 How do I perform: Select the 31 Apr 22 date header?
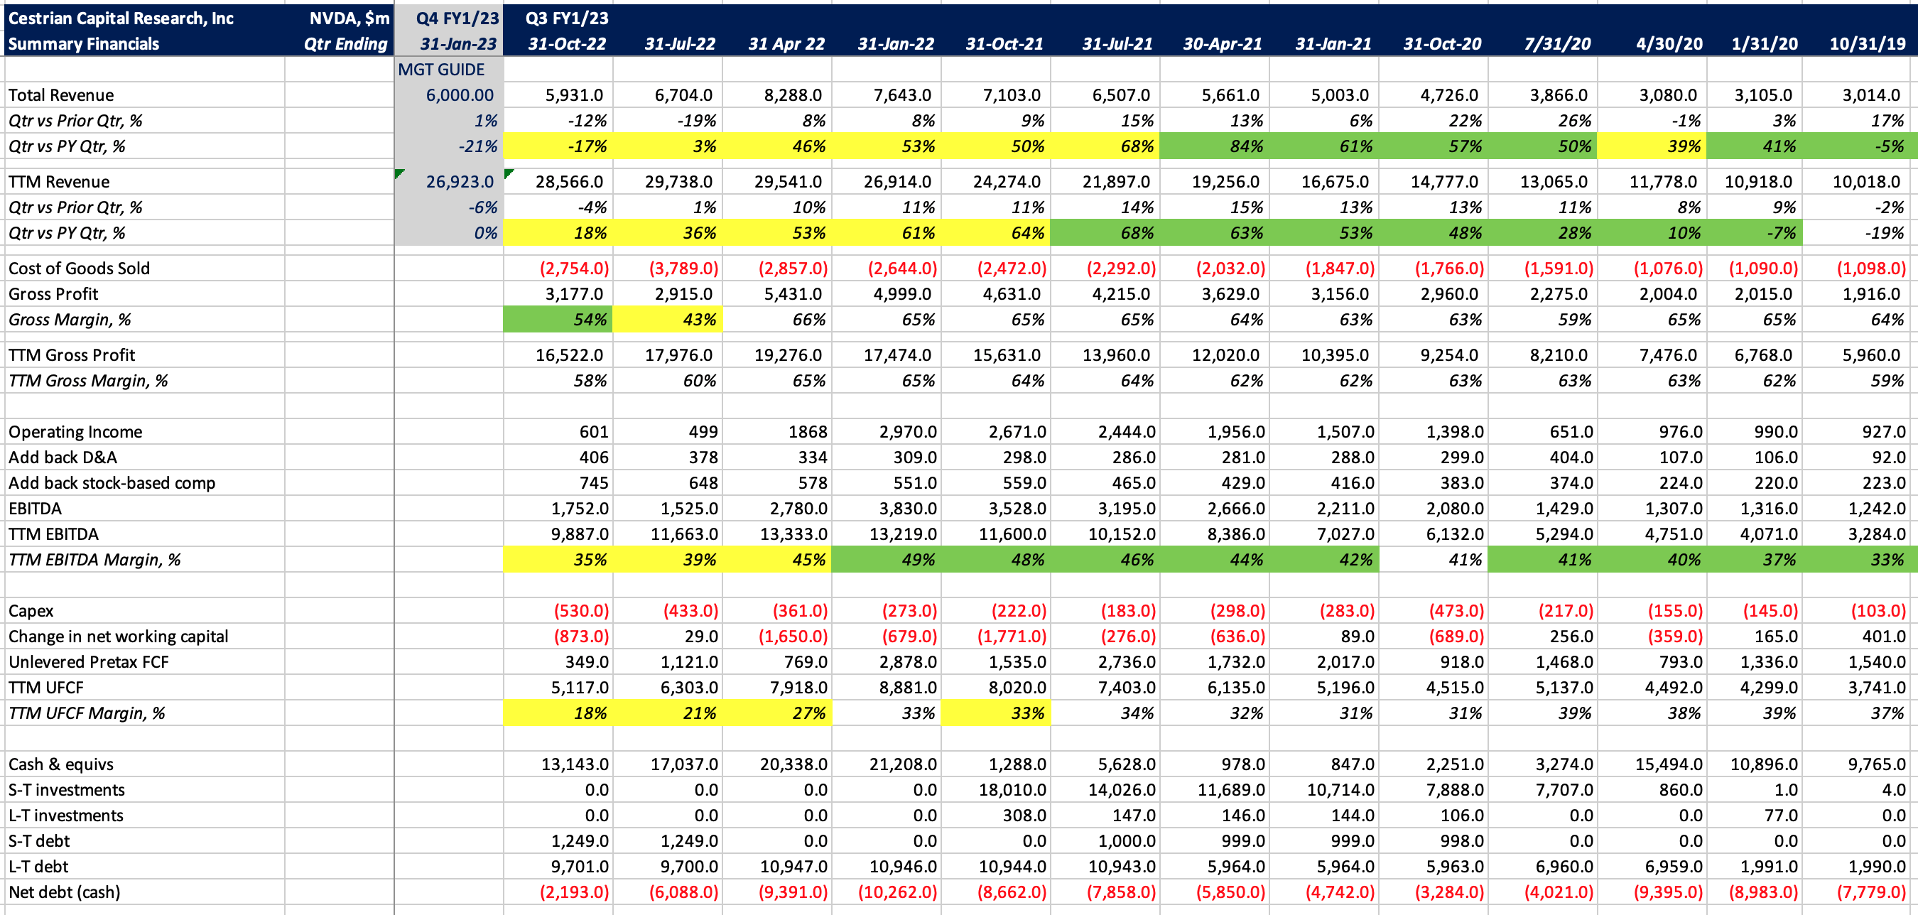(787, 44)
